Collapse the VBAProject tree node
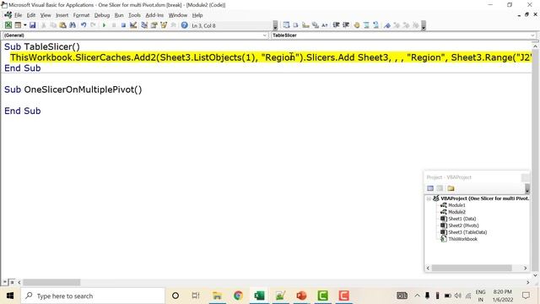The height and width of the screenshot is (304, 540). (x=429, y=198)
